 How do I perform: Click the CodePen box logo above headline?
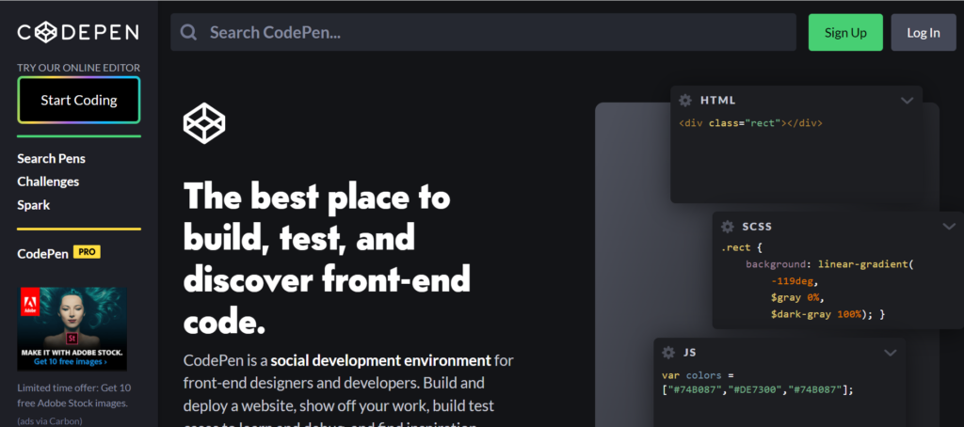pyautogui.click(x=204, y=123)
